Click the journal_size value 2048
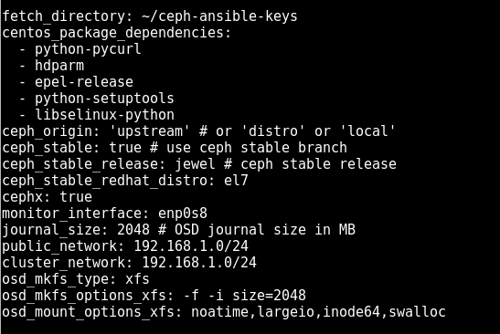Screen dimensions: 500x334 click(x=133, y=230)
